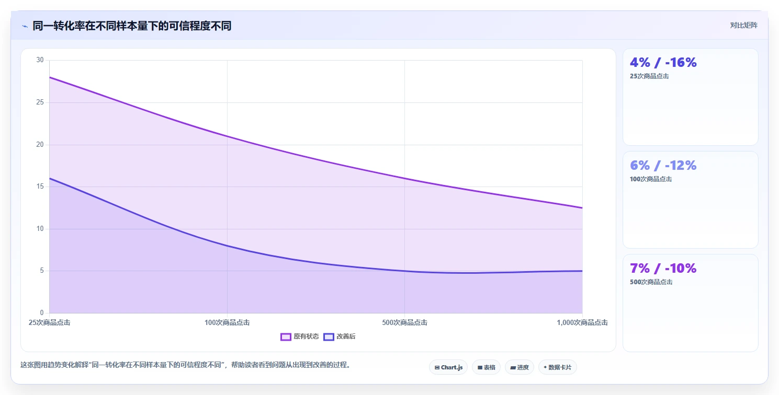Viewport: 779px width, 395px height.
Task: Click the y-axis tick label 15
Action: pos(40,187)
